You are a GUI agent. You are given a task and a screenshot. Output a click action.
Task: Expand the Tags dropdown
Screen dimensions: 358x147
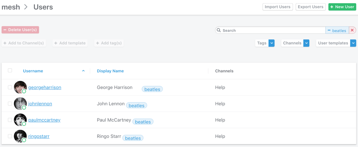[x=271, y=43]
